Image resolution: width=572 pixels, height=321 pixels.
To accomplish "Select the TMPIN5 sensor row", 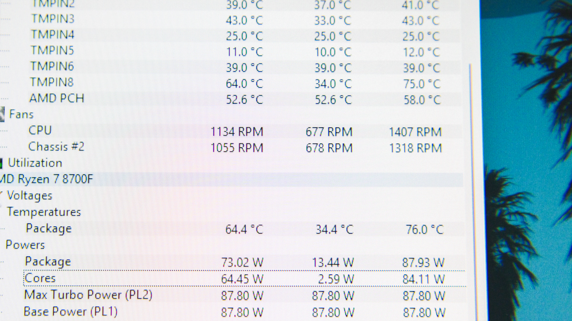I will click(x=231, y=51).
